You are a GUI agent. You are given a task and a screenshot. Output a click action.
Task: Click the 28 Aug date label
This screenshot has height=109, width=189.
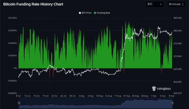[x=145, y=96]
